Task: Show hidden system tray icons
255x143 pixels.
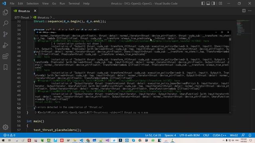Action: [x=223, y=140]
